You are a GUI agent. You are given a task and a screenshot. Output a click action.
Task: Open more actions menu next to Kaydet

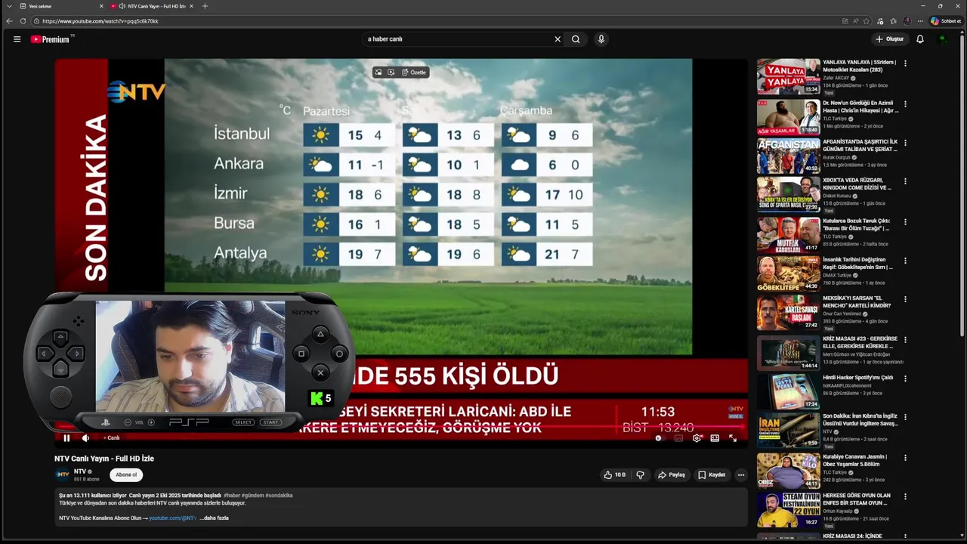click(741, 475)
